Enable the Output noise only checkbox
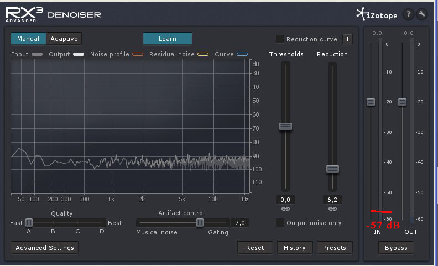 pyautogui.click(x=280, y=223)
